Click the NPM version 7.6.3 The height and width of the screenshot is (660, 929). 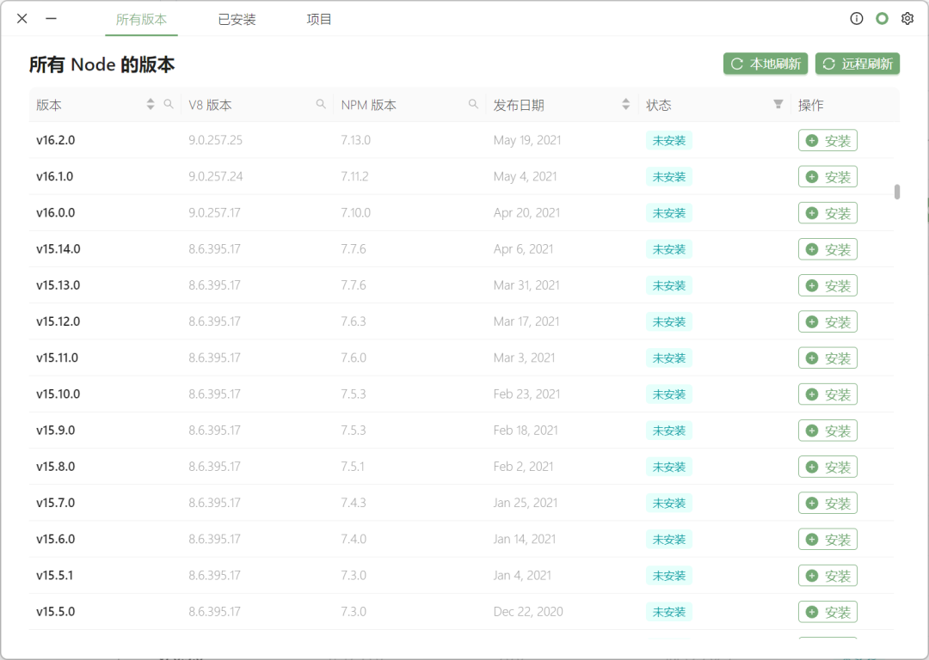coord(354,321)
